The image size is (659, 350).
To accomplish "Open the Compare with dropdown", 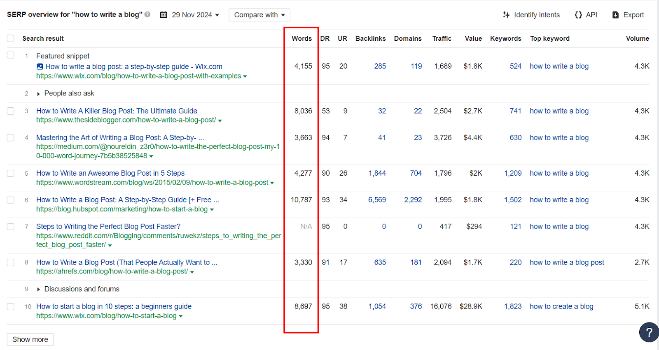I will coord(259,15).
